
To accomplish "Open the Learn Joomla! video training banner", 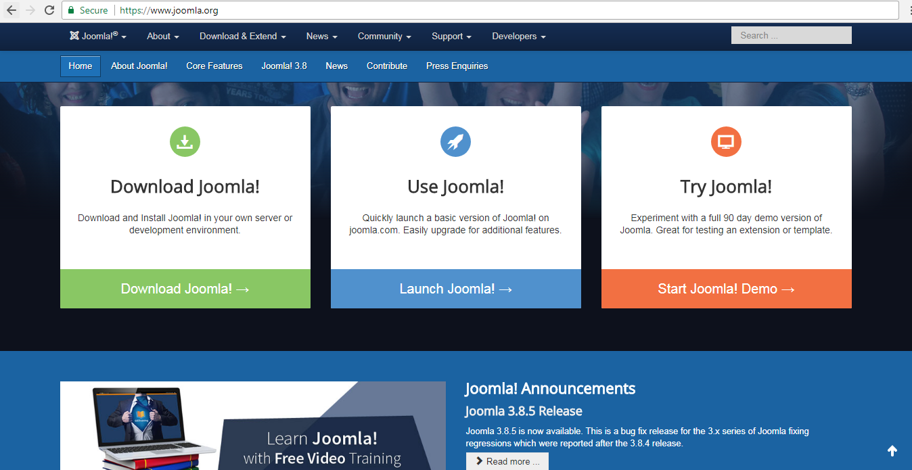I will [x=253, y=425].
